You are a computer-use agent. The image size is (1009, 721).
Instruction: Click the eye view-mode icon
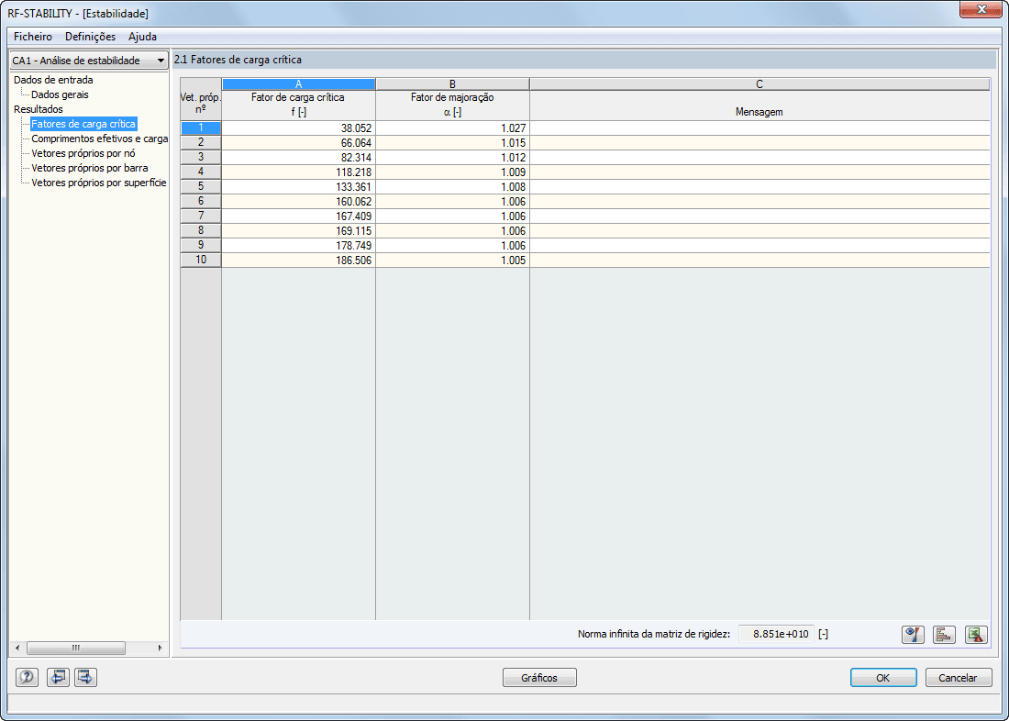(913, 635)
